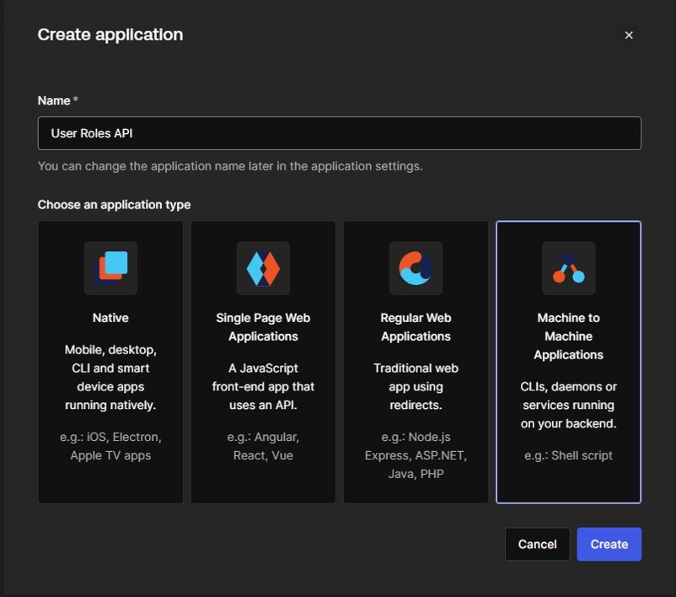The height and width of the screenshot is (597, 676).
Task: Click the 'CLIs, daemons or services' description
Action: pyautogui.click(x=568, y=405)
